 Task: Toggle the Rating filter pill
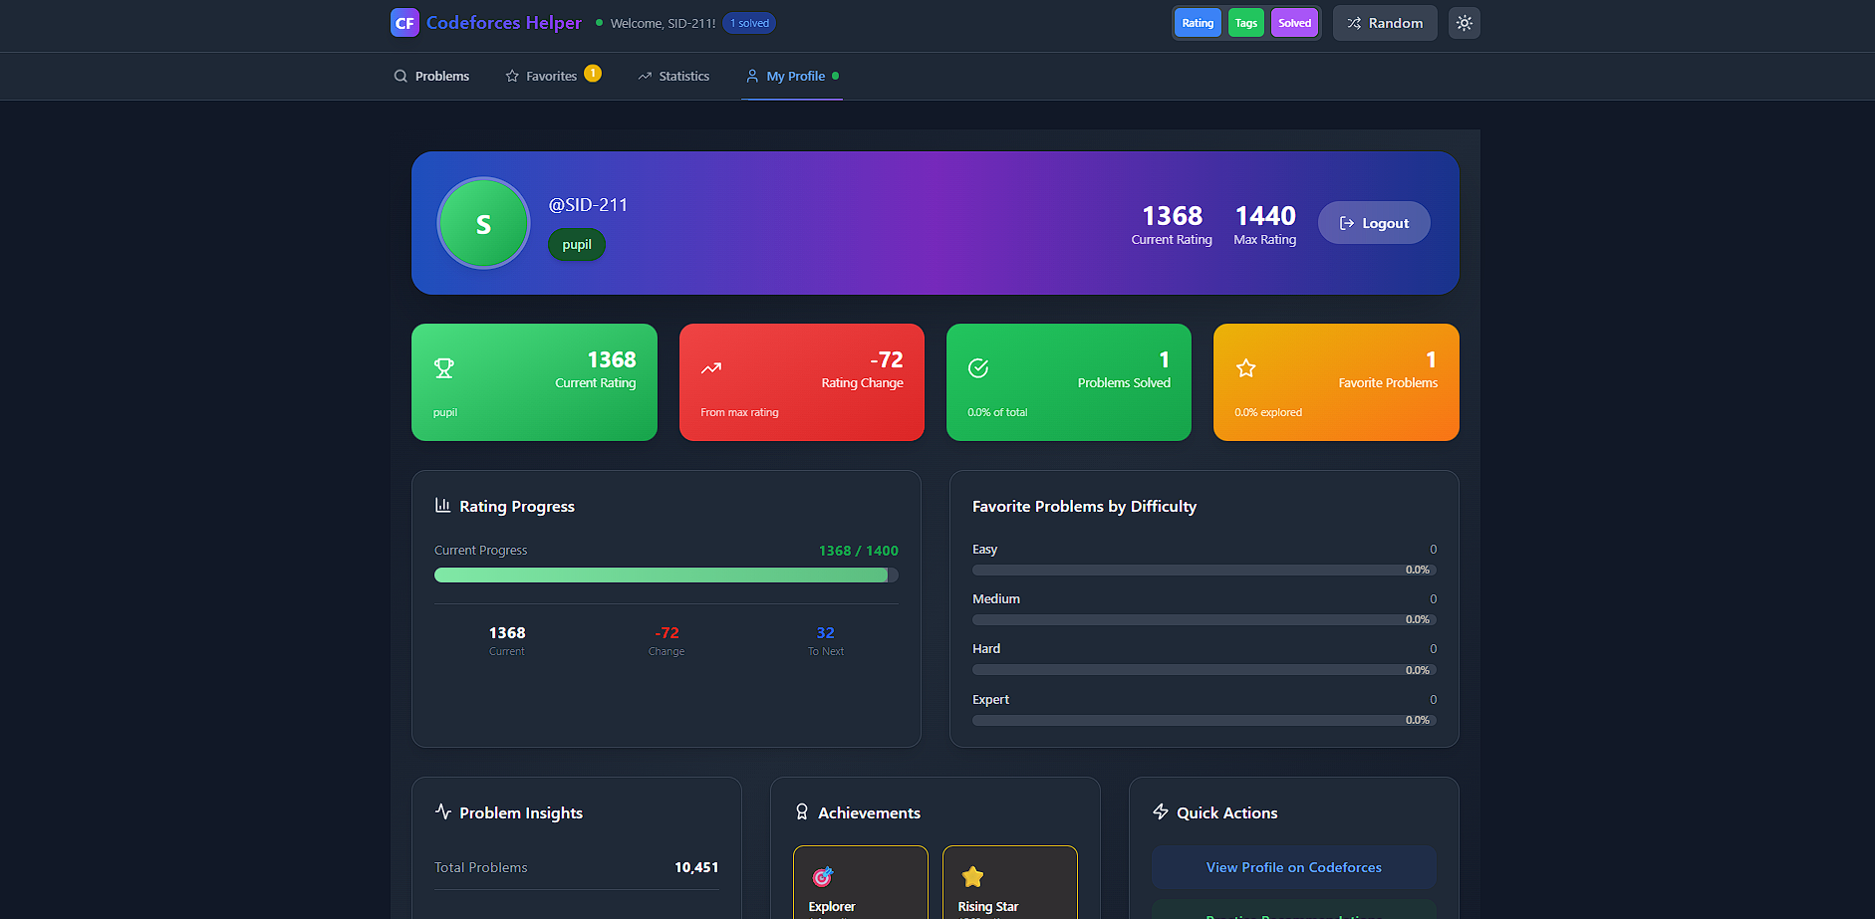coord(1197,22)
